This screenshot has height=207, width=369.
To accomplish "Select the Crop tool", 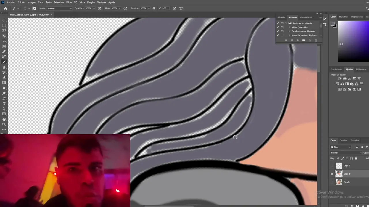I will 4,41.
